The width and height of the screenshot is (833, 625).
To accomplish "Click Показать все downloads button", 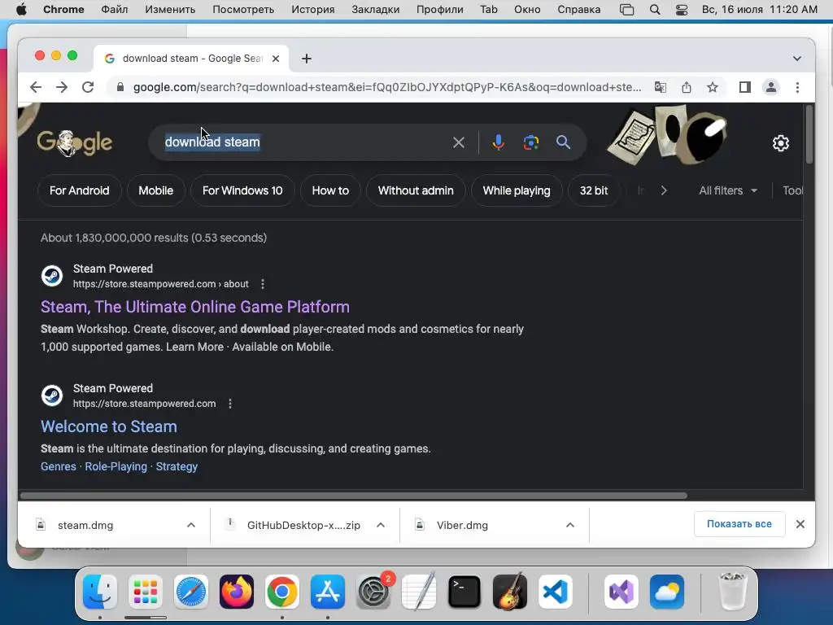I will tap(739, 524).
